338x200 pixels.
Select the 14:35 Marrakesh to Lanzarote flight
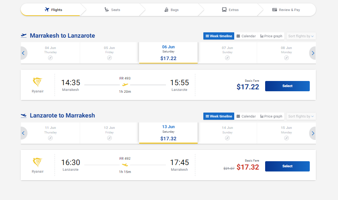pyautogui.click(x=287, y=86)
